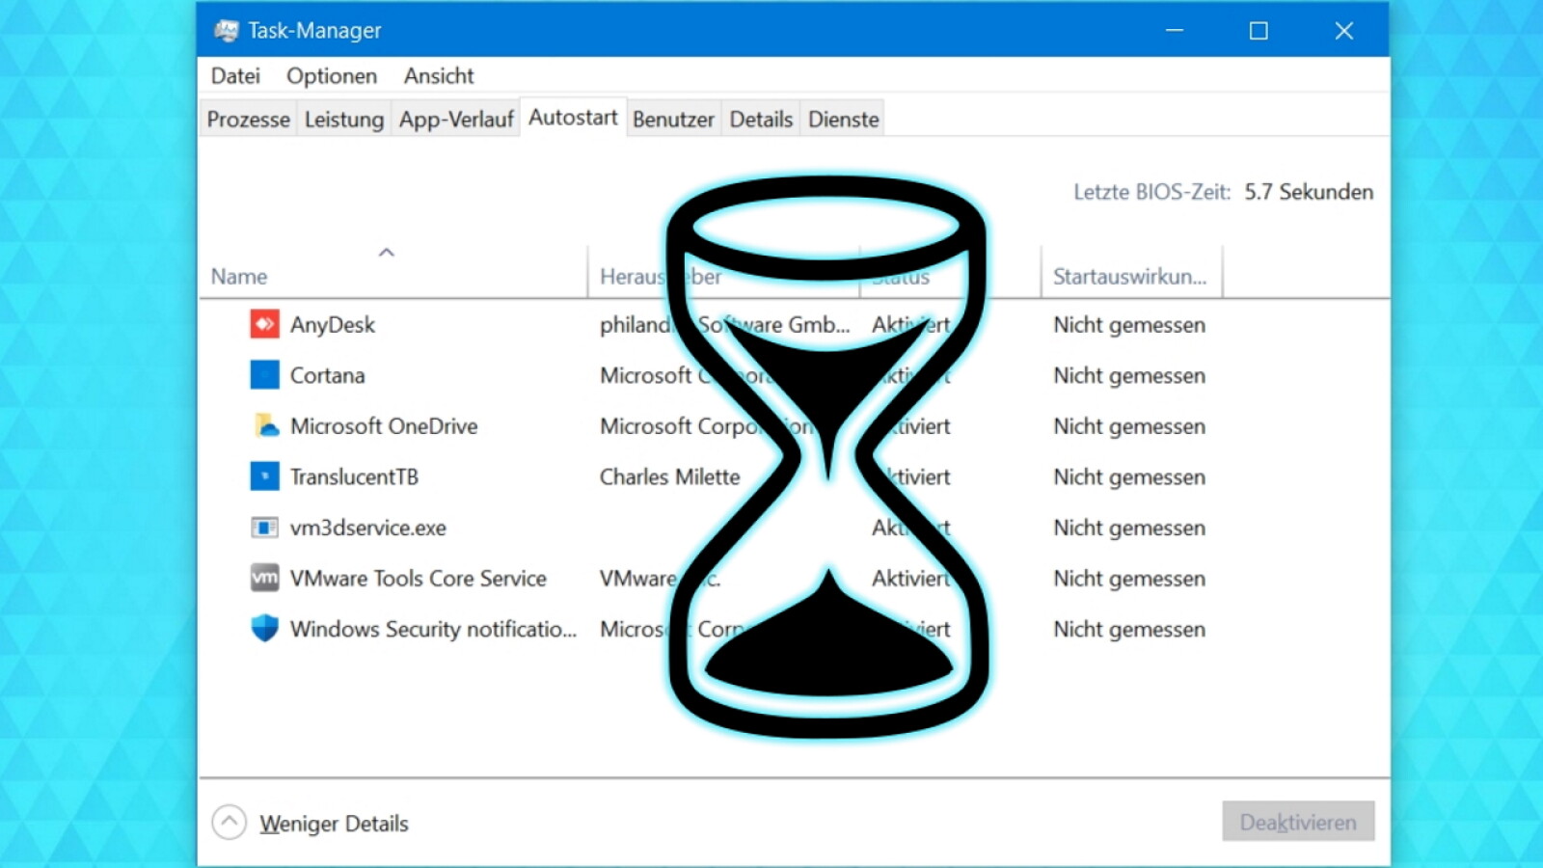Switch to the Dienste tab

point(842,118)
